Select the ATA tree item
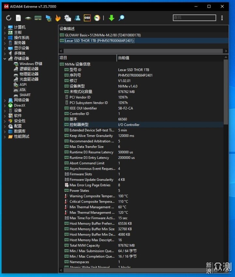The image size is (235, 277). click(x=23, y=90)
